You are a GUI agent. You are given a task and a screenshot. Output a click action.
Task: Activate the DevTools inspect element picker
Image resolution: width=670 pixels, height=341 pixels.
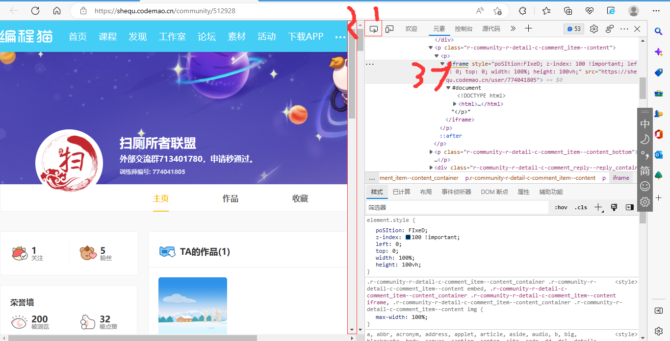pyautogui.click(x=373, y=29)
